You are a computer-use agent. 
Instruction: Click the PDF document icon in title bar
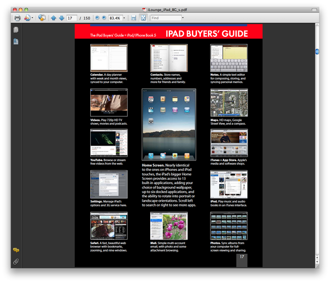click(144, 10)
